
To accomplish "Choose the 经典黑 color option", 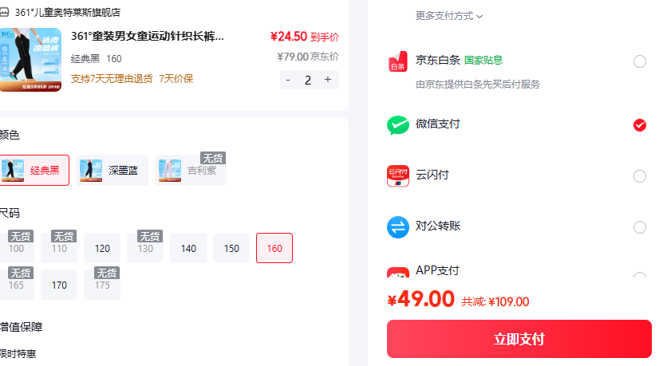I will [34, 170].
